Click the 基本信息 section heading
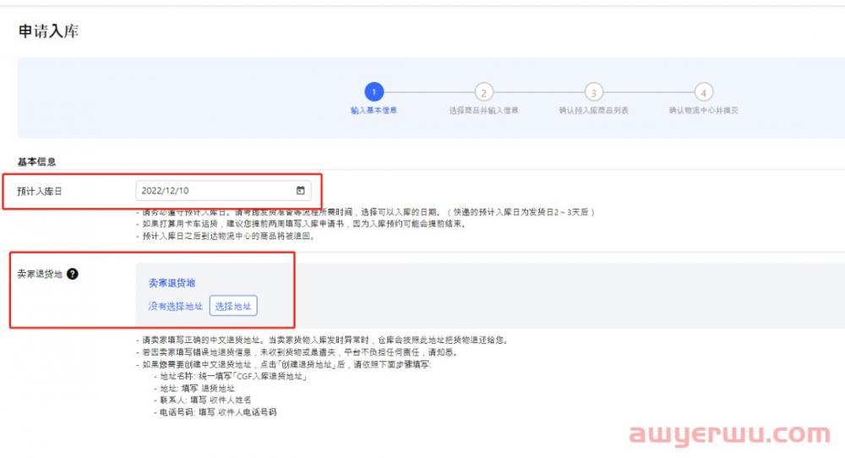845x458 pixels. tap(36, 161)
